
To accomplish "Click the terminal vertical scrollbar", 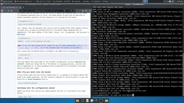I will 183,74.
